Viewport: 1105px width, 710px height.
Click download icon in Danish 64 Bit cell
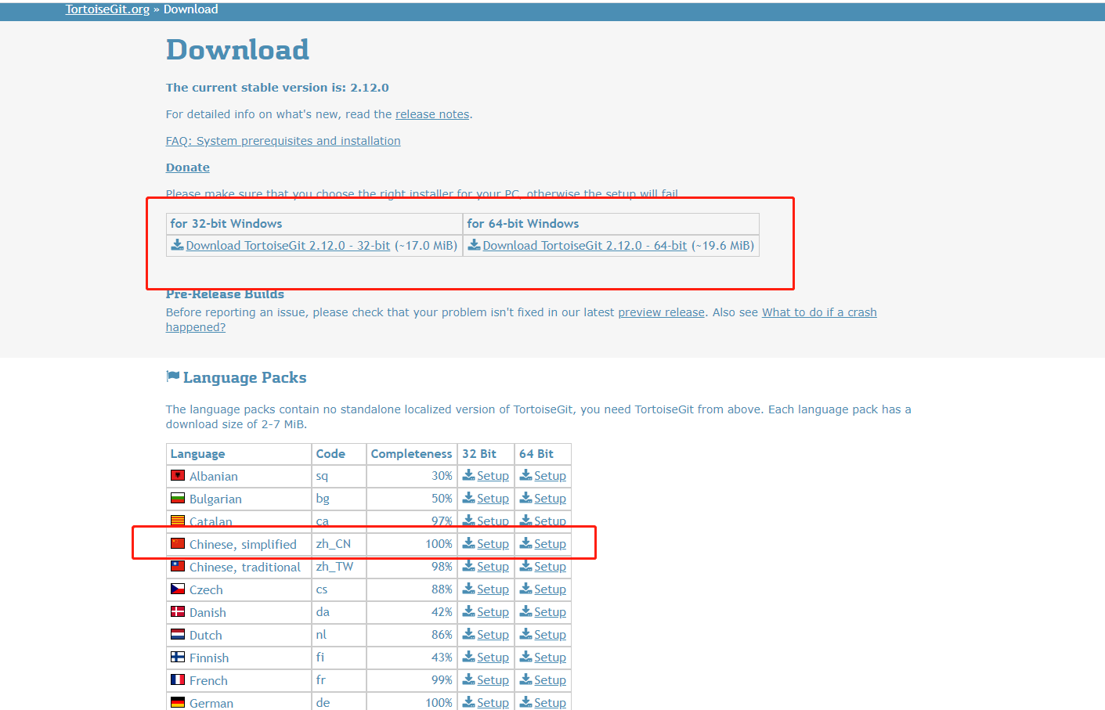click(x=525, y=611)
